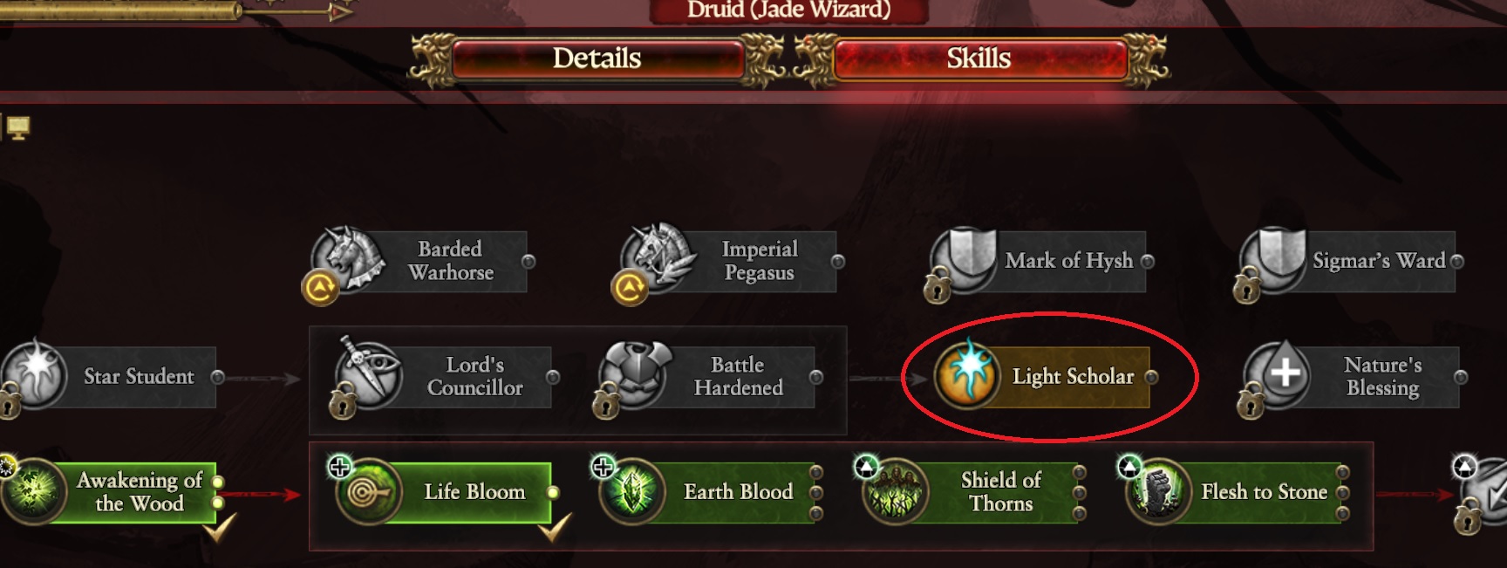Viewport: 1507px width, 568px height.
Task: Click the small monitor icon at left
Action: 18,127
